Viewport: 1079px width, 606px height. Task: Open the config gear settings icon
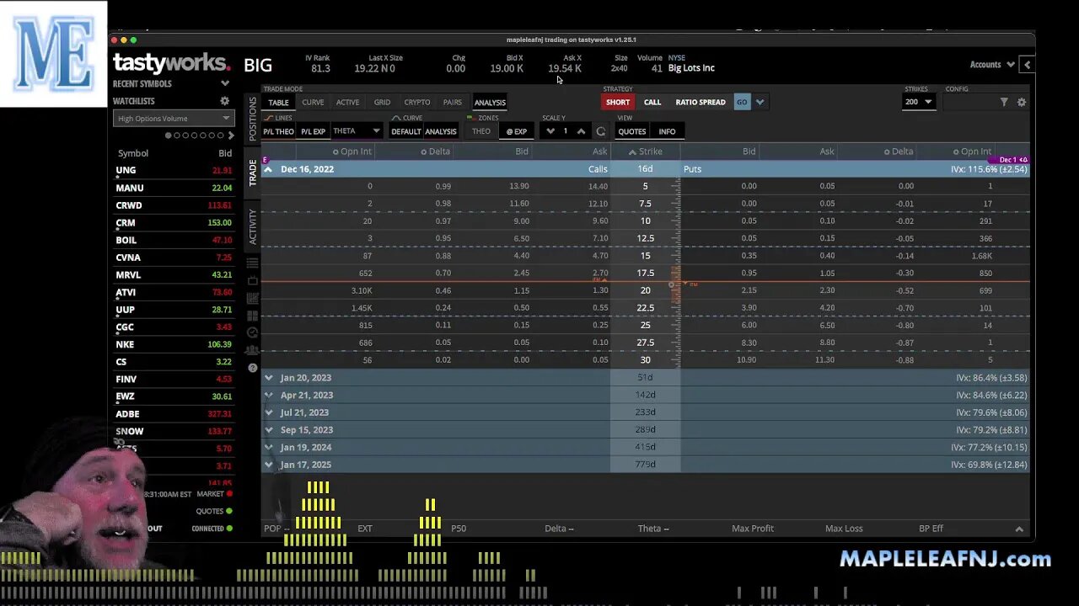pos(1022,102)
